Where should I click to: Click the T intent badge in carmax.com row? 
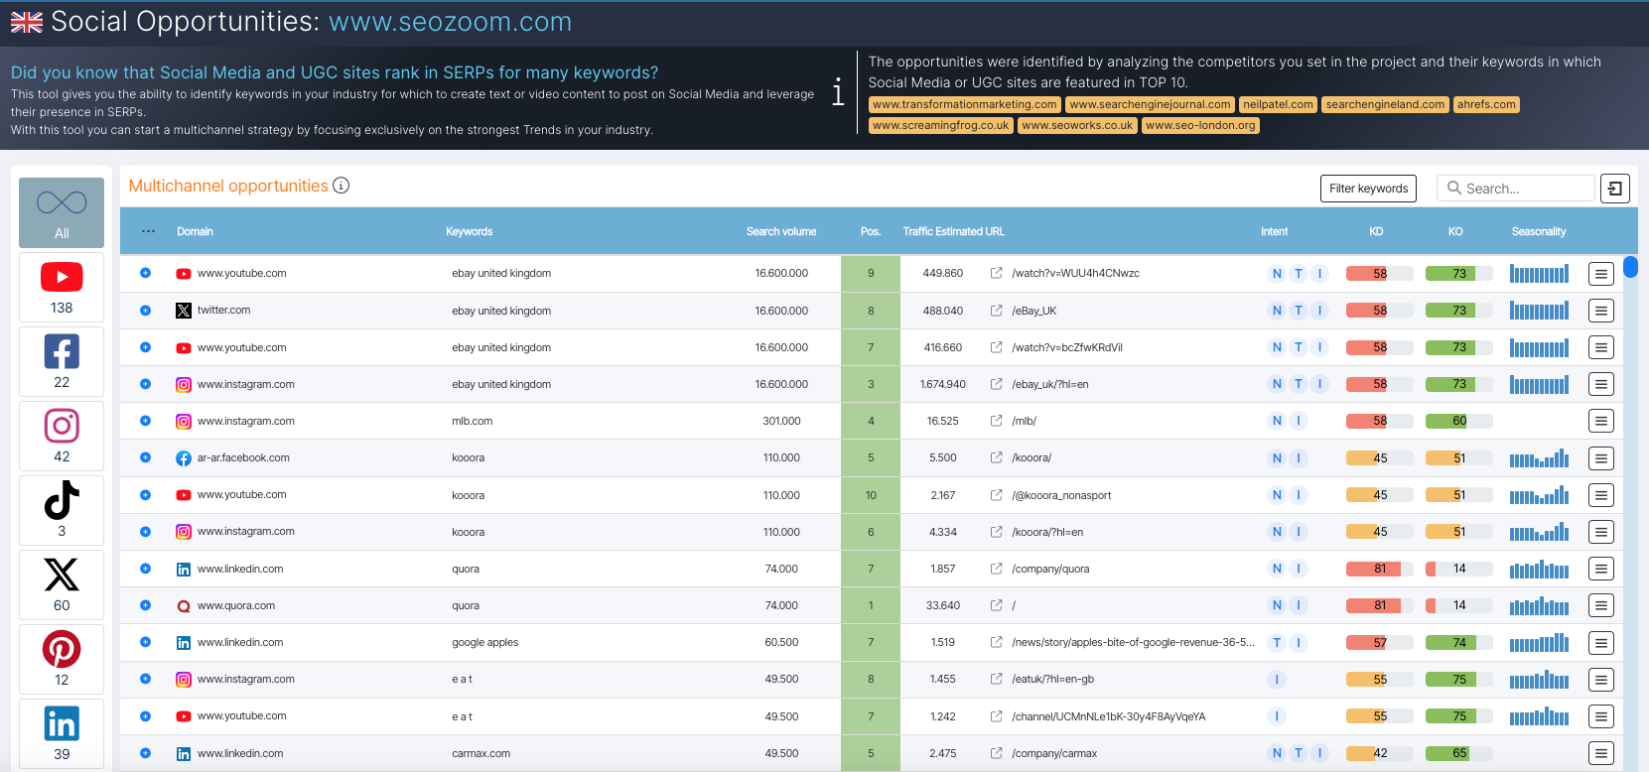tap(1299, 753)
